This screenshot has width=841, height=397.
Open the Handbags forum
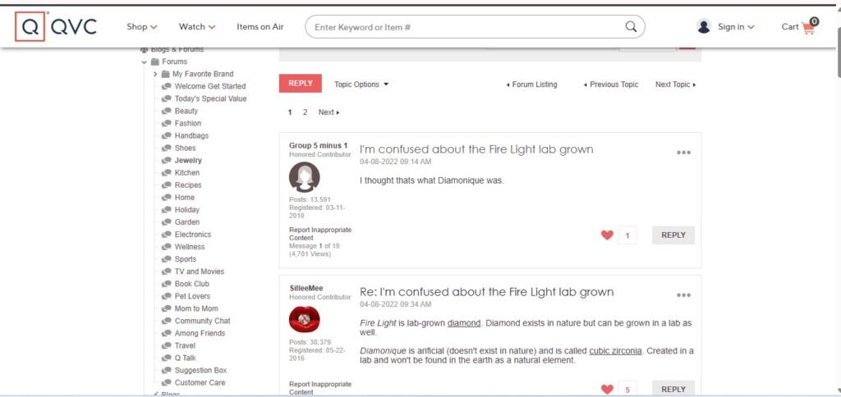(x=191, y=135)
